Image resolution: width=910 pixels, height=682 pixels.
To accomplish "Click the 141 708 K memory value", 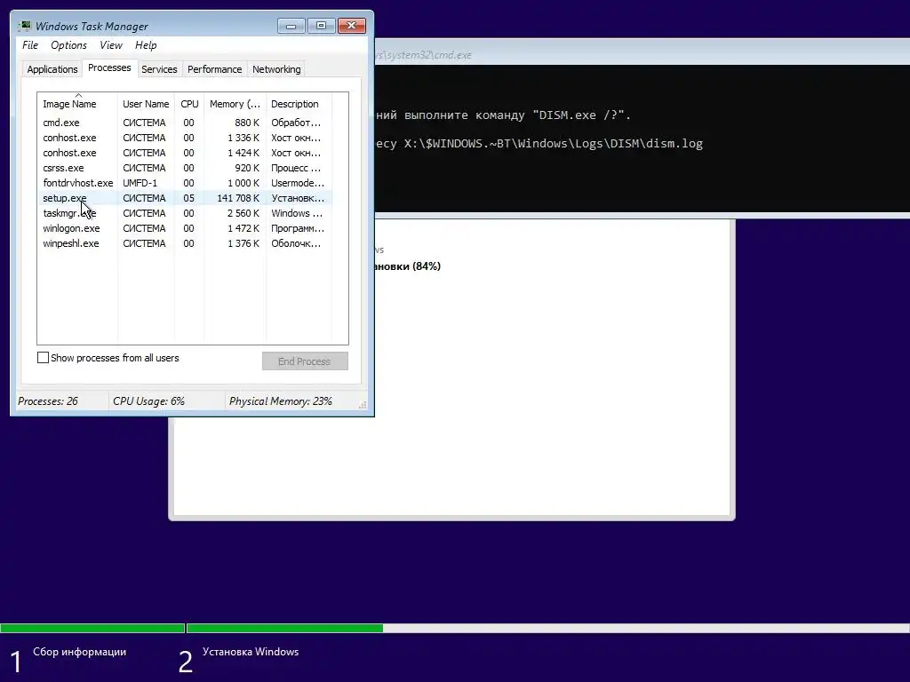I will click(x=238, y=198).
